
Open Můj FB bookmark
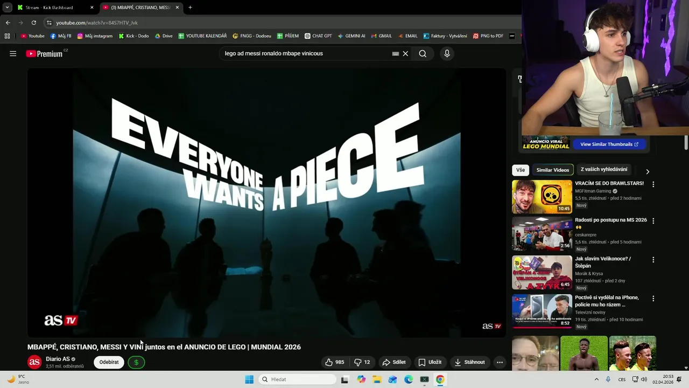click(x=61, y=36)
